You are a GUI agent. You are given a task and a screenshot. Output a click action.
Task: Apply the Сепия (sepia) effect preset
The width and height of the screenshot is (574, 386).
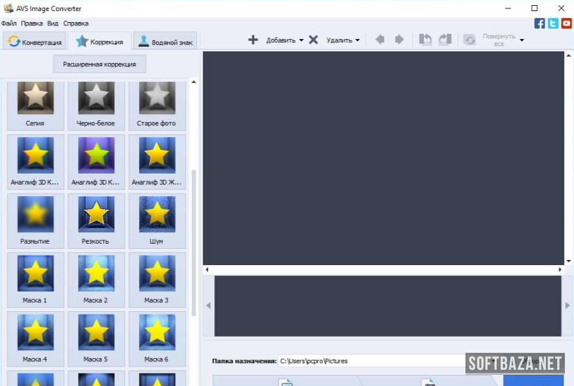[35, 105]
